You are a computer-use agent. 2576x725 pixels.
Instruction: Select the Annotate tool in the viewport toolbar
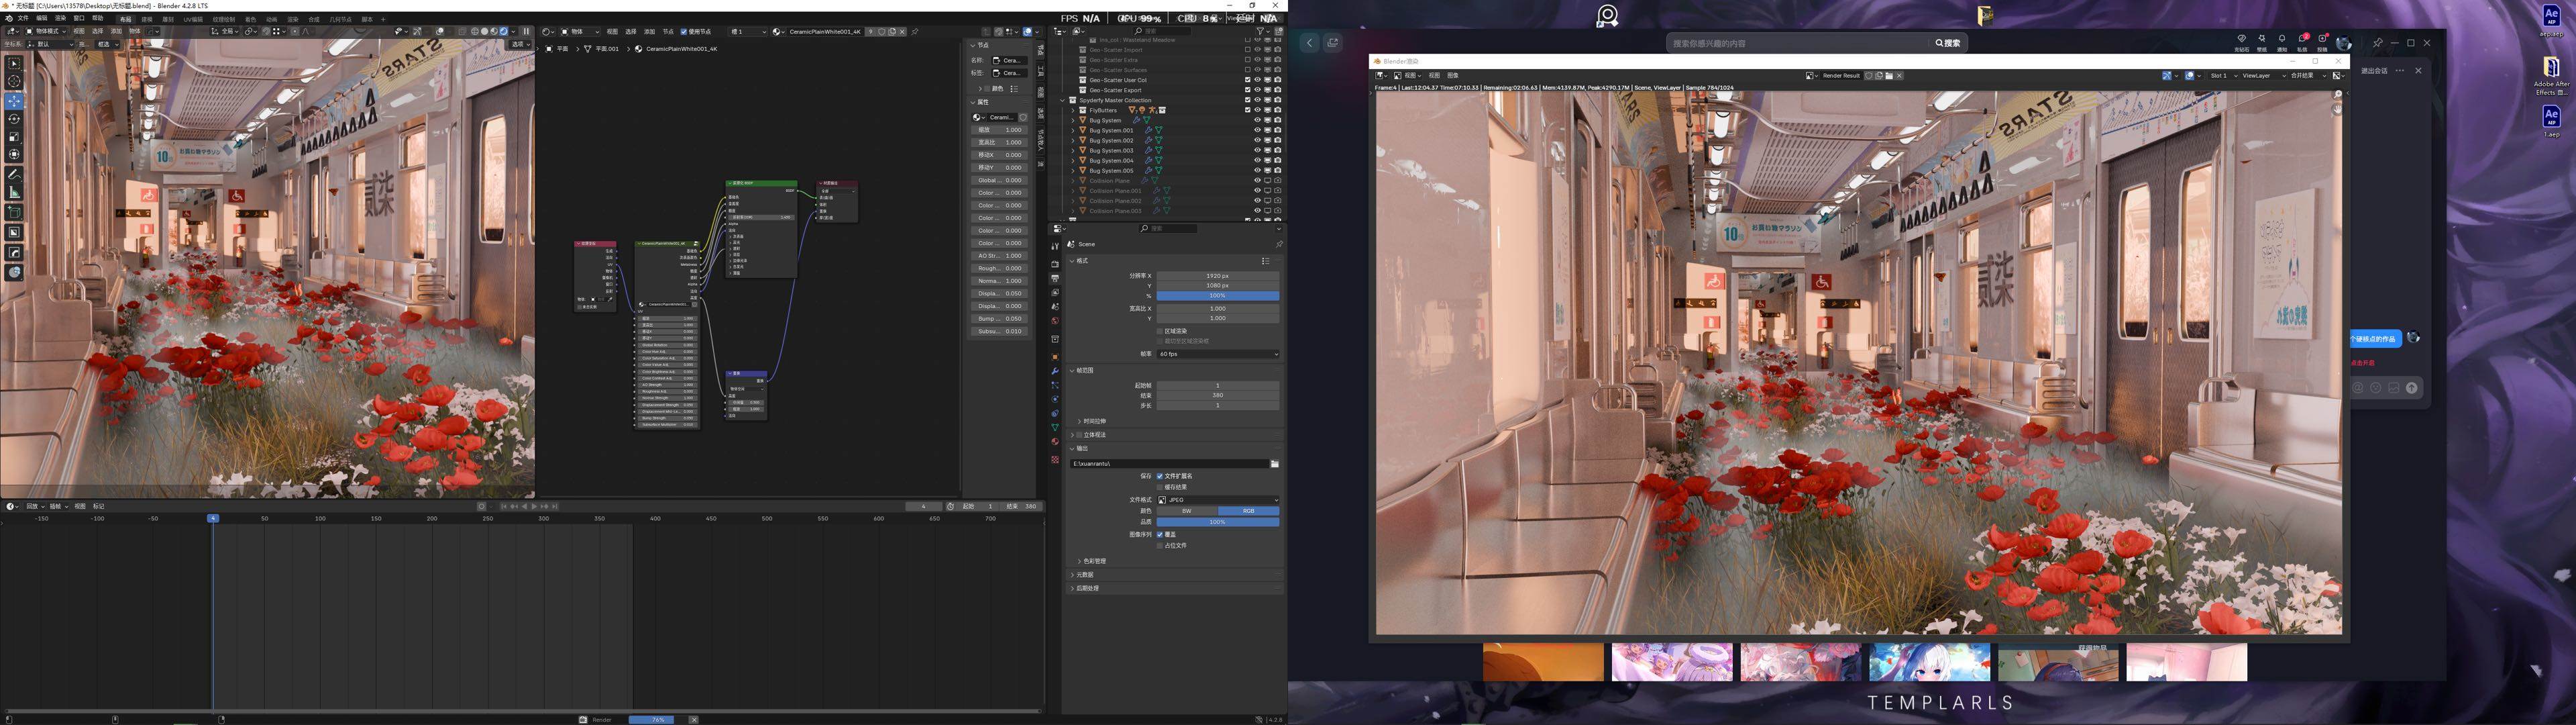[x=14, y=175]
